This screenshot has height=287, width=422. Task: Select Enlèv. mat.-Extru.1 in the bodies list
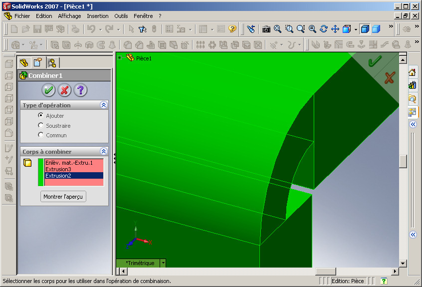74,163
